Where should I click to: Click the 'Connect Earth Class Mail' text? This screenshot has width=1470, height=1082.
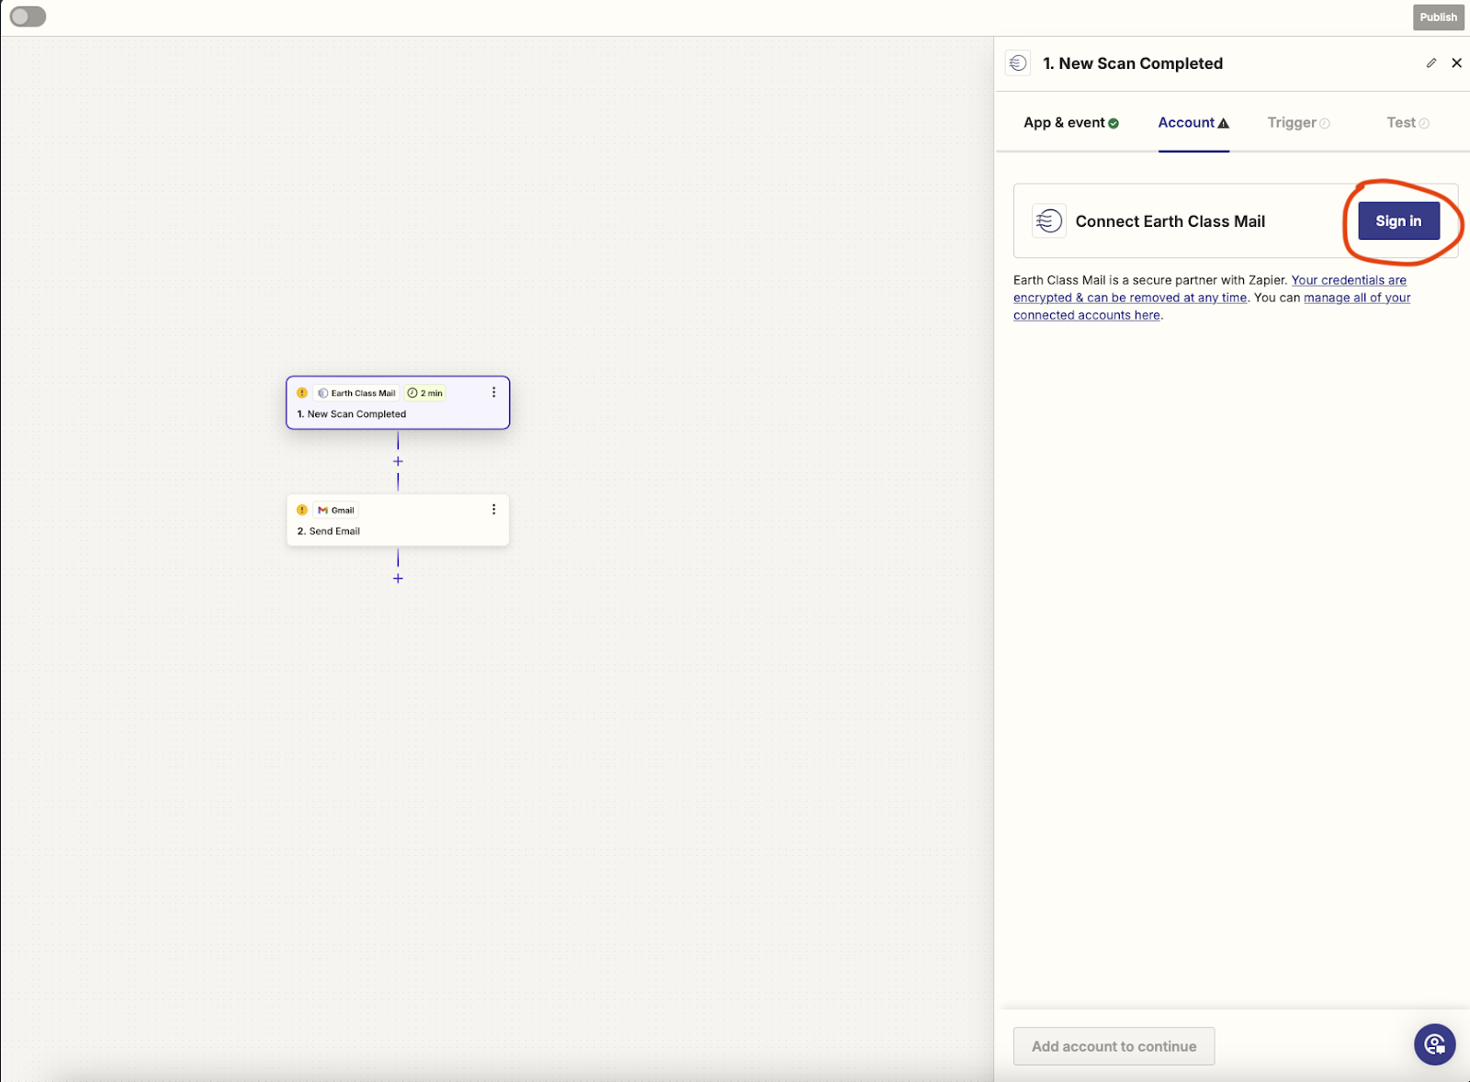1170,221
